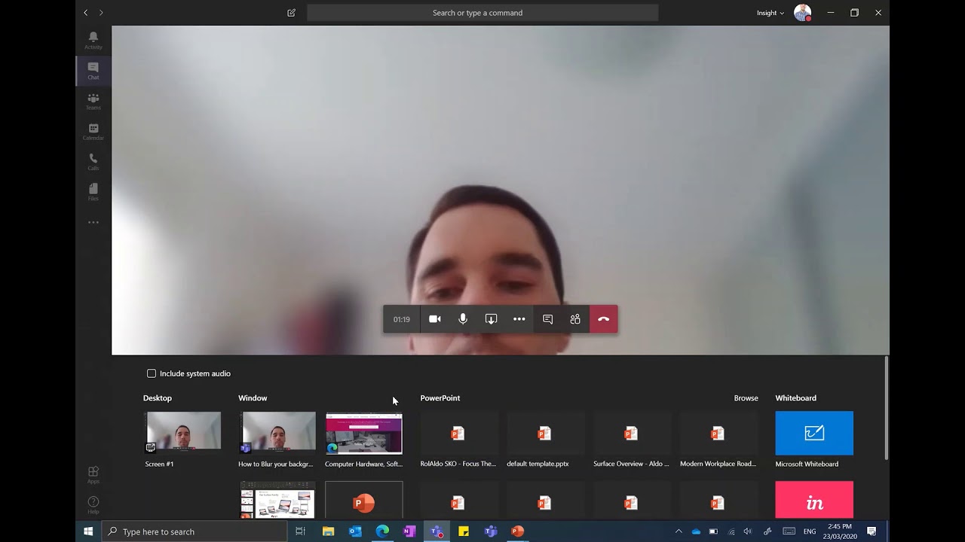
Task: Show hidden system tray icons
Action: 679,531
